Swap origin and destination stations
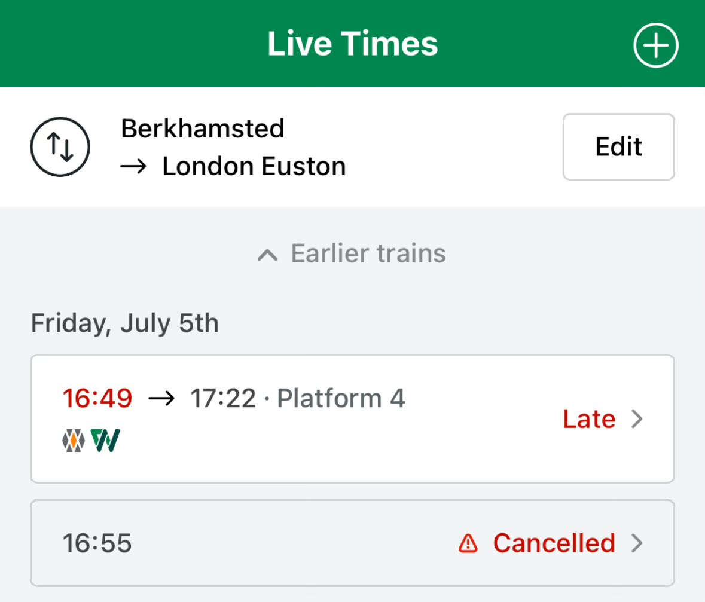The height and width of the screenshot is (602, 705). 60,146
